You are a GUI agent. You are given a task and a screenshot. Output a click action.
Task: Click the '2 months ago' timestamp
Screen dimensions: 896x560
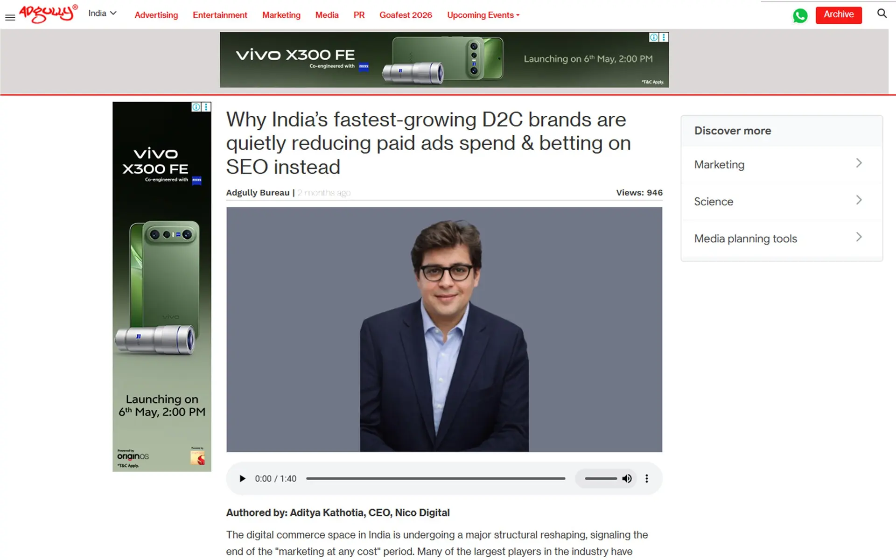pos(324,192)
